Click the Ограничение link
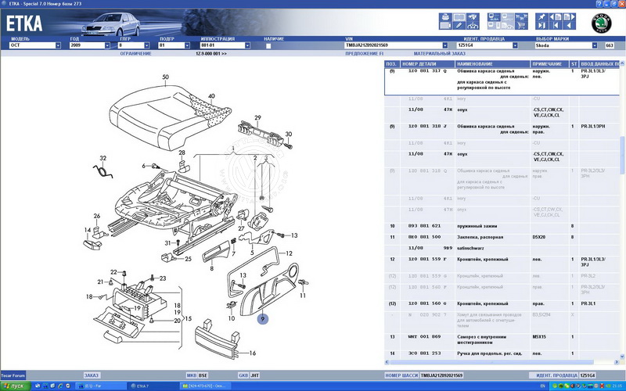Screen dimensions: 626x391 click(x=135, y=53)
